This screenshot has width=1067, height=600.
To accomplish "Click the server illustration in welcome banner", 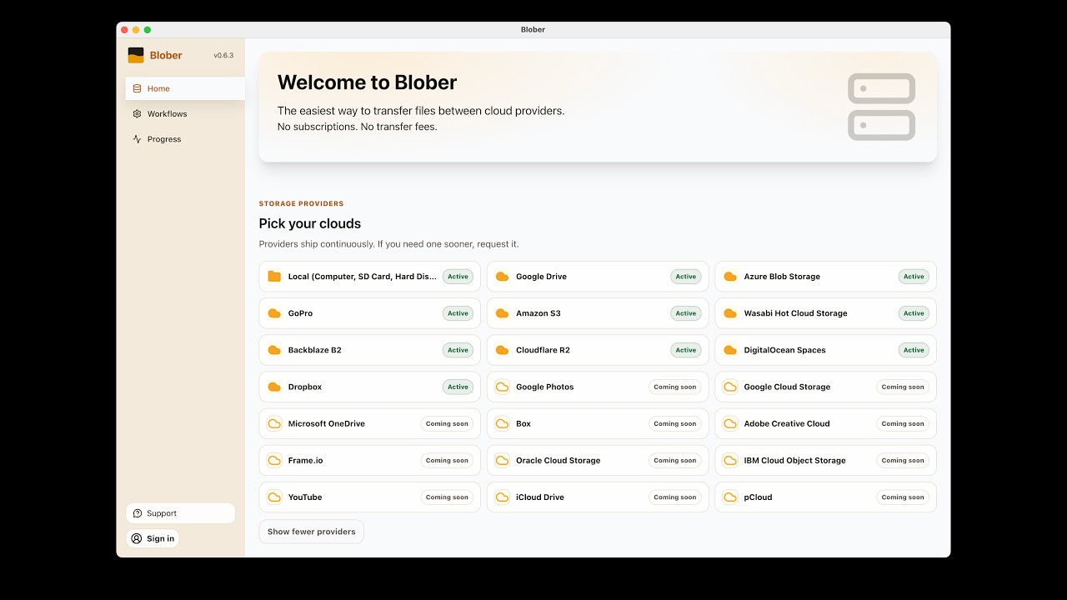I will 882,107.
